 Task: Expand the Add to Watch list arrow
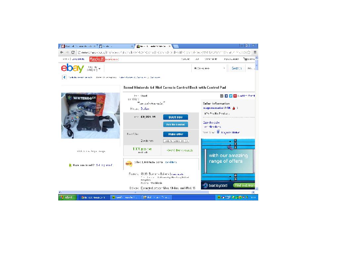[x=187, y=141]
